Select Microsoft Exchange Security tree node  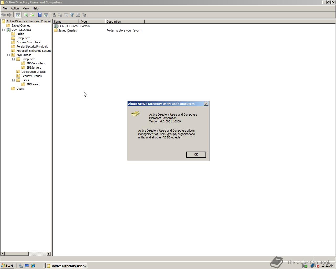tap(33, 51)
